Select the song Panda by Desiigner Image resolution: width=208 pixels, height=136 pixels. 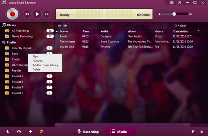[x=64, y=36]
